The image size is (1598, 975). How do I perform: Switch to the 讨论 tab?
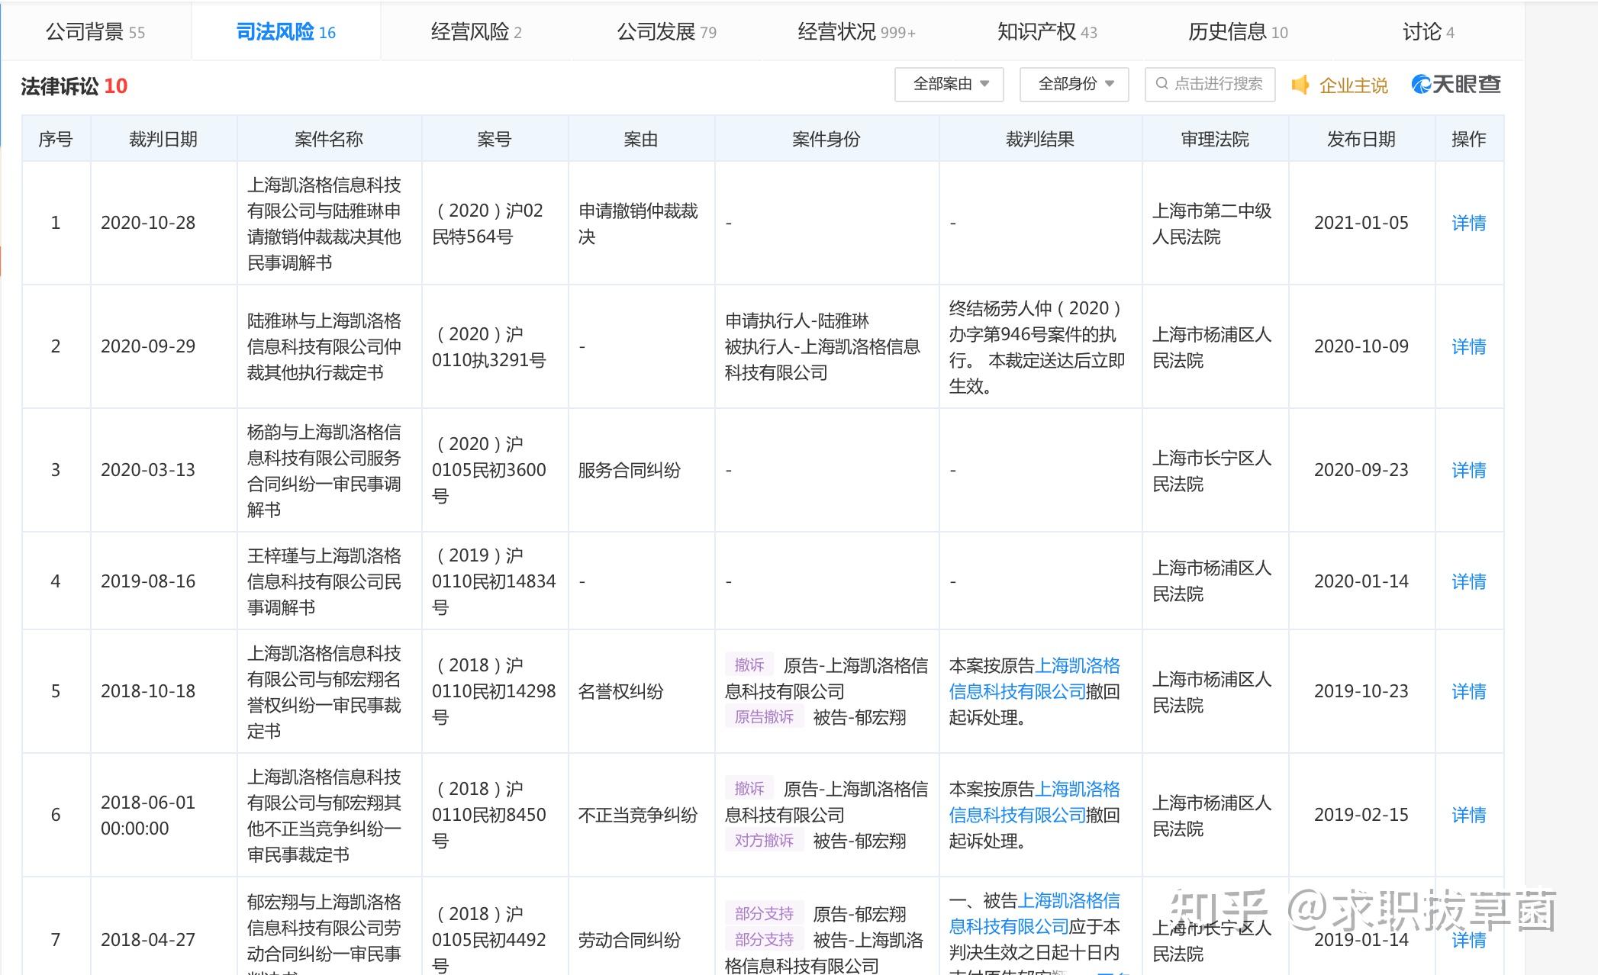point(1429,32)
